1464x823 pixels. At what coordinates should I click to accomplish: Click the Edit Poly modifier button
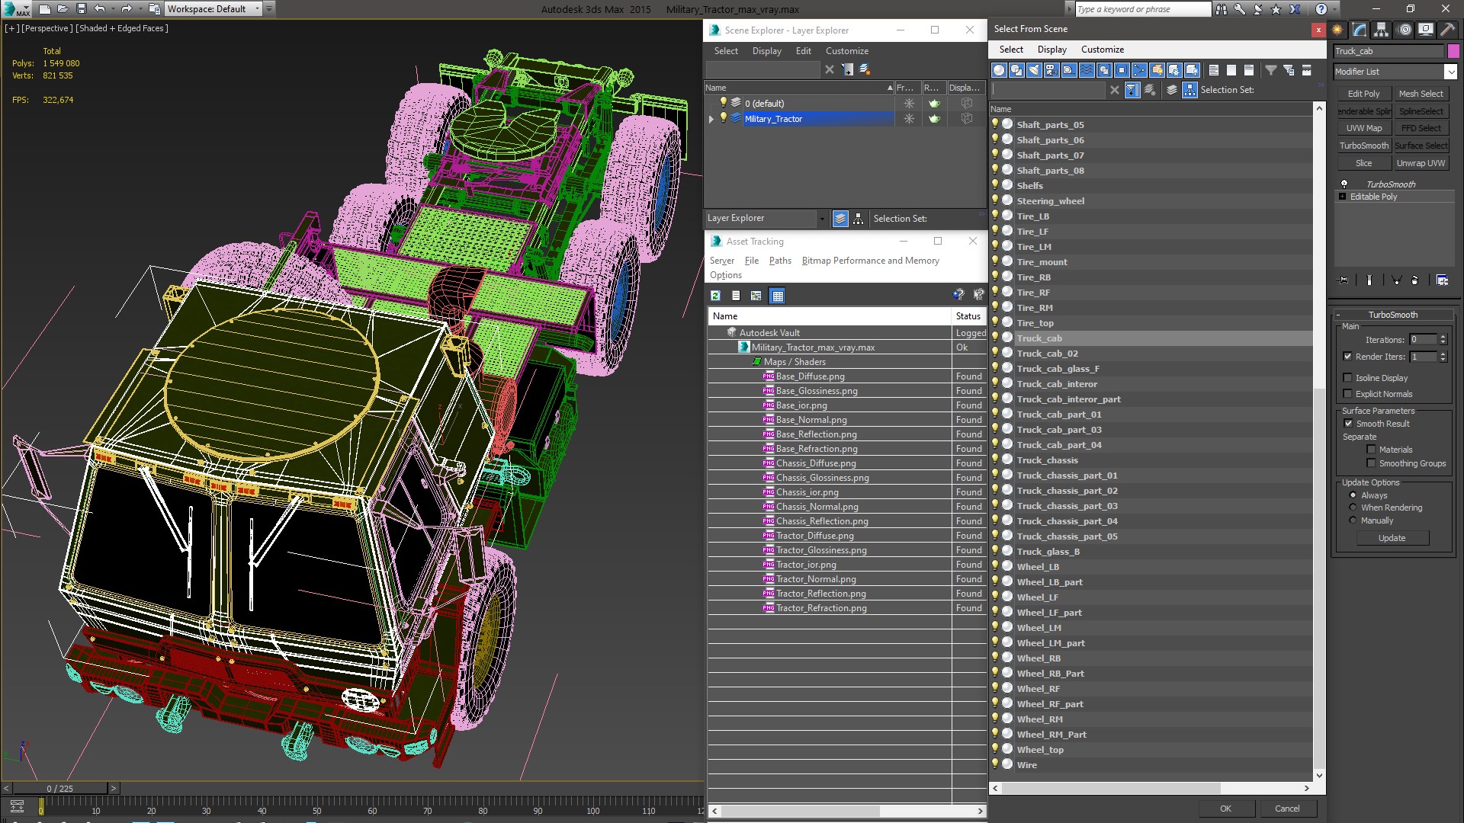click(1363, 94)
